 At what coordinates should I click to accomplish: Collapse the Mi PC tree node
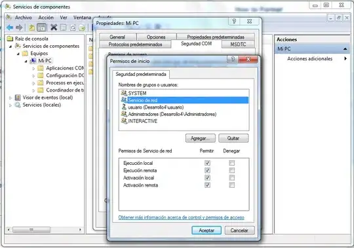[x=26, y=62]
